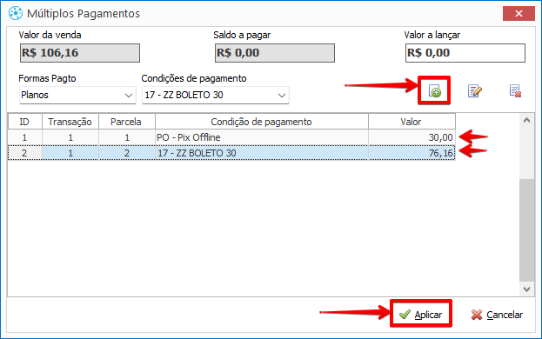This screenshot has width=542, height=339.
Task: Click the Valor da venda field
Action: click(x=80, y=53)
